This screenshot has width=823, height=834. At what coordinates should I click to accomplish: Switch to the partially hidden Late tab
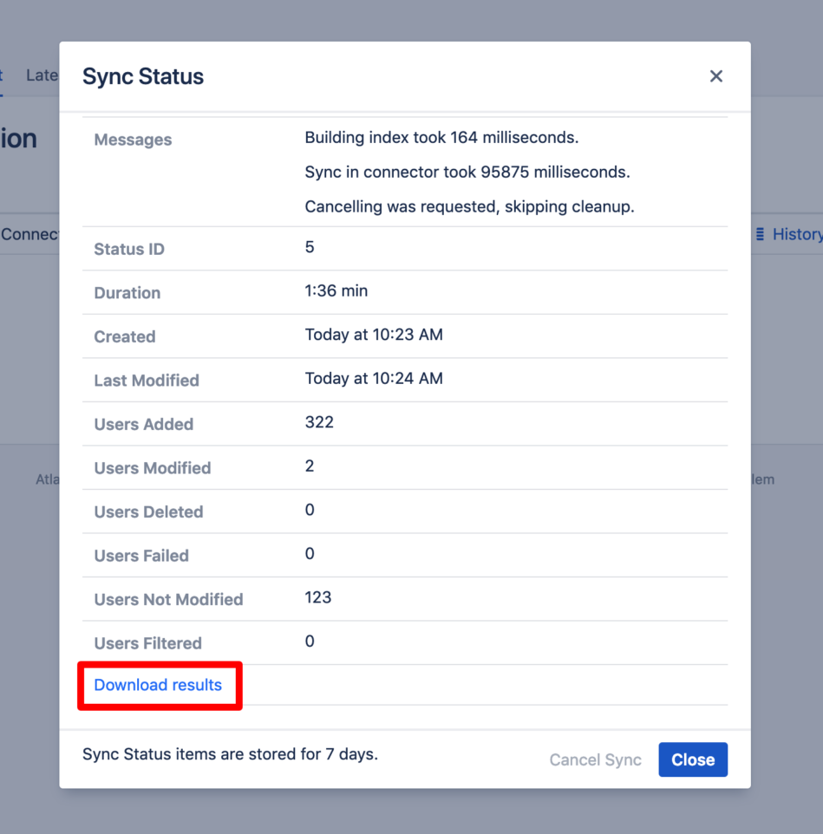click(x=42, y=75)
